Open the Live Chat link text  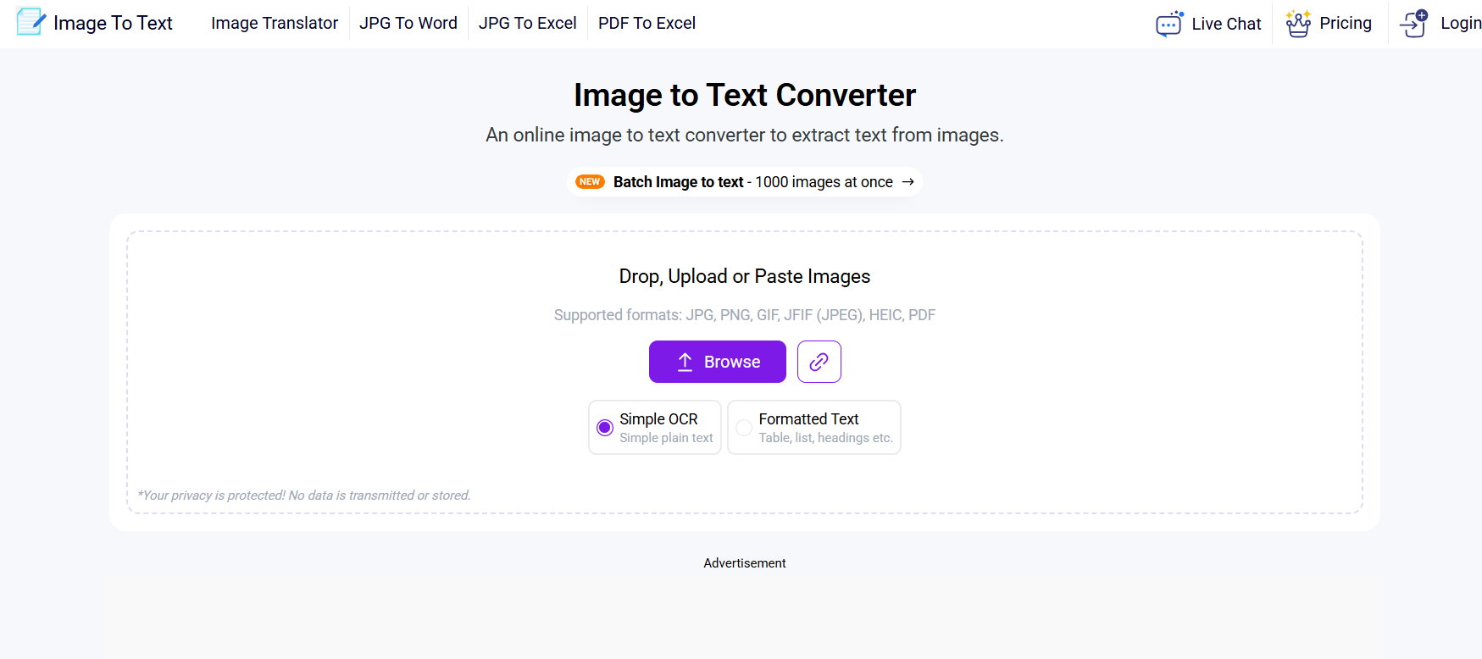pyautogui.click(x=1226, y=24)
